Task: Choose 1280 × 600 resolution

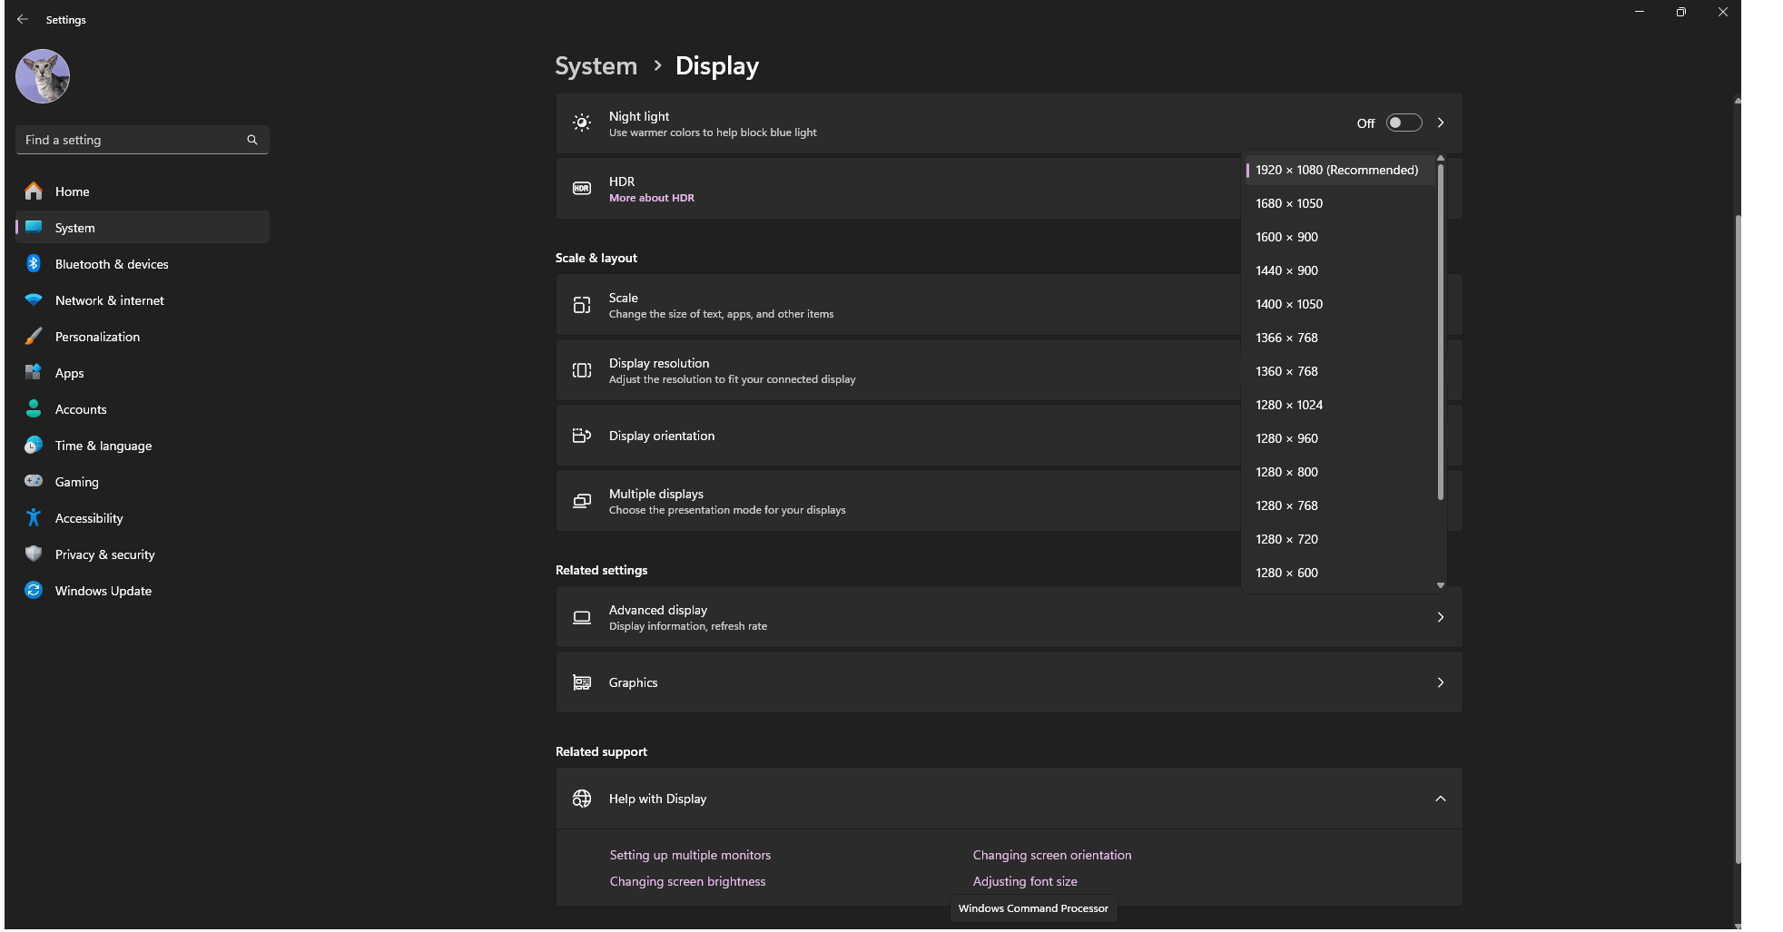Action: [1340, 573]
